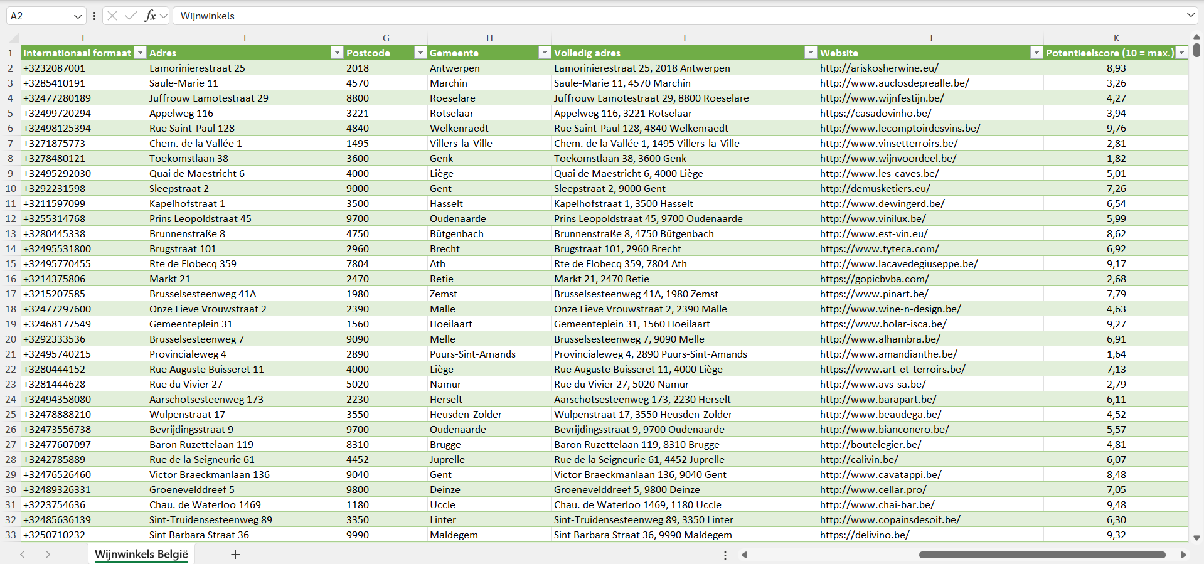Add a new sheet with plus icon
The height and width of the screenshot is (564, 1204).
coord(235,555)
